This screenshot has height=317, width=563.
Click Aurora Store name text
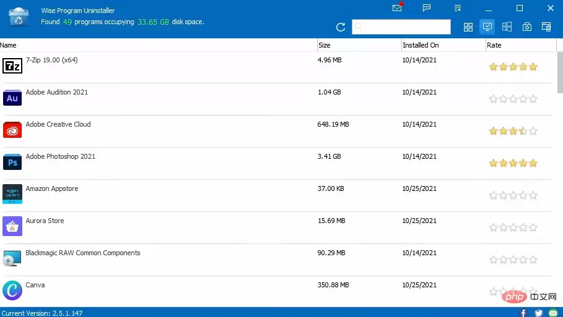(x=45, y=221)
